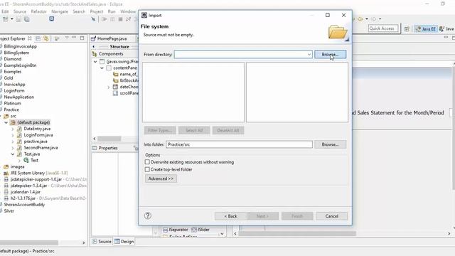Switch to the Design editor tab
The width and height of the screenshot is (455, 256).
124,242
